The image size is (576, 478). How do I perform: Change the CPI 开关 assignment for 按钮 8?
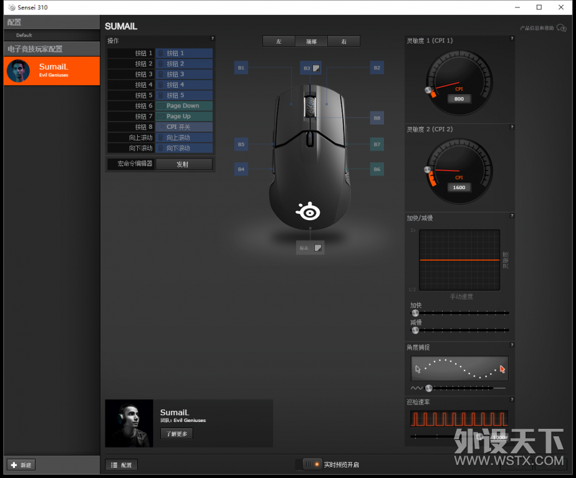pyautogui.click(x=184, y=127)
